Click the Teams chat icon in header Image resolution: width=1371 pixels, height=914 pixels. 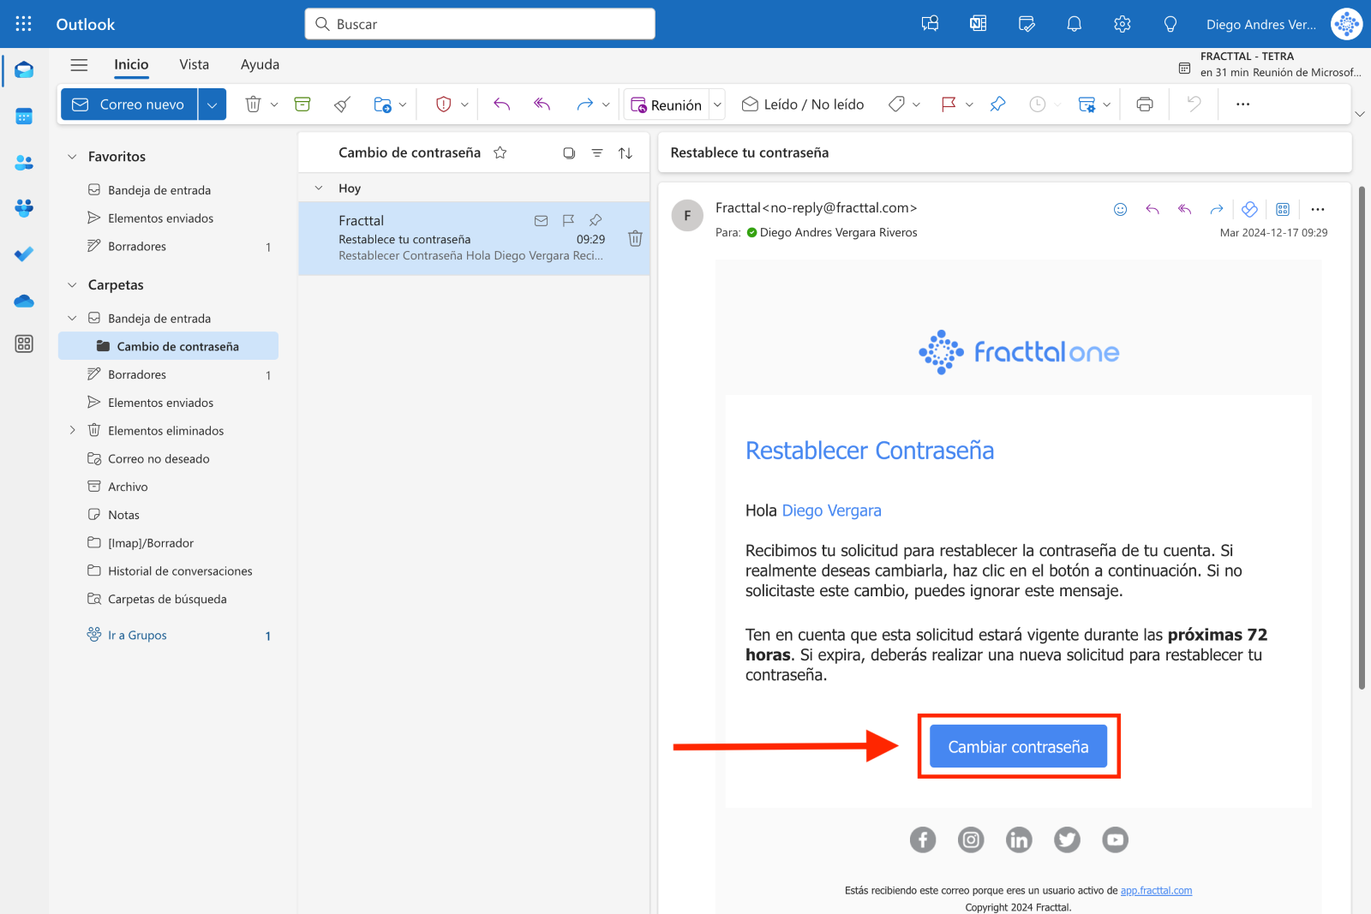[930, 24]
